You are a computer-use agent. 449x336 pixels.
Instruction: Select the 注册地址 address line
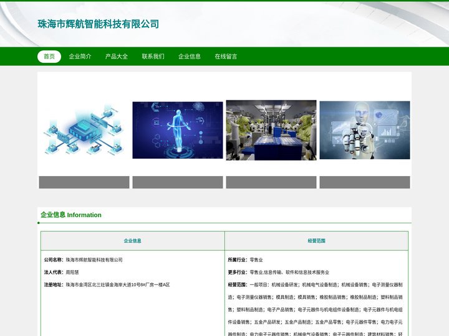click(x=107, y=285)
